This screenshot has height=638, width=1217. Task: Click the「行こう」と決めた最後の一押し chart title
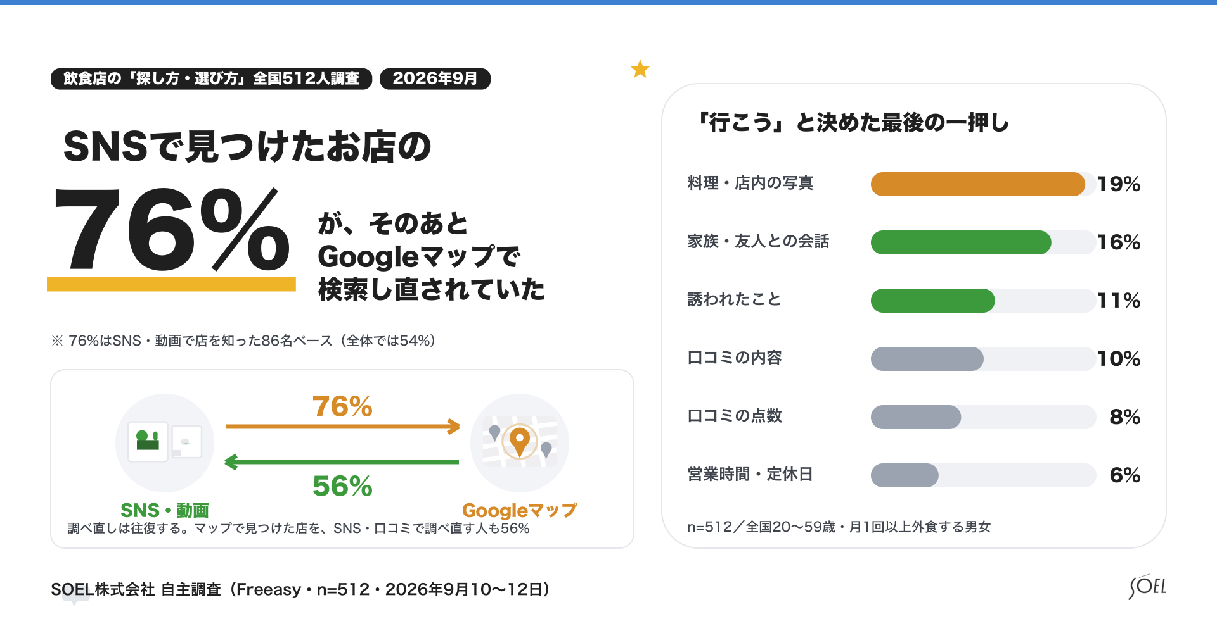point(853,122)
